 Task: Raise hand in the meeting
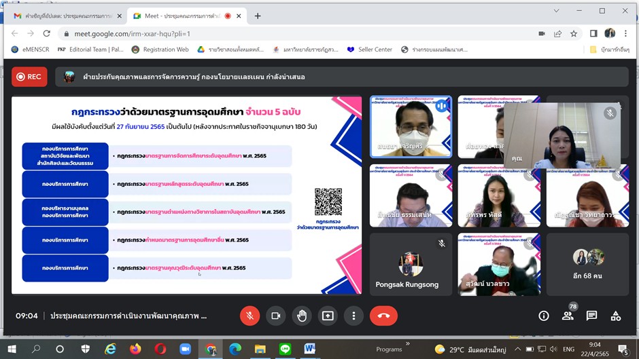302,316
